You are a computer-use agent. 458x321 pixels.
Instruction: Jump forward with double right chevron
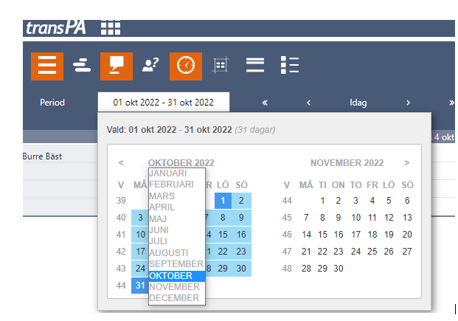click(451, 103)
